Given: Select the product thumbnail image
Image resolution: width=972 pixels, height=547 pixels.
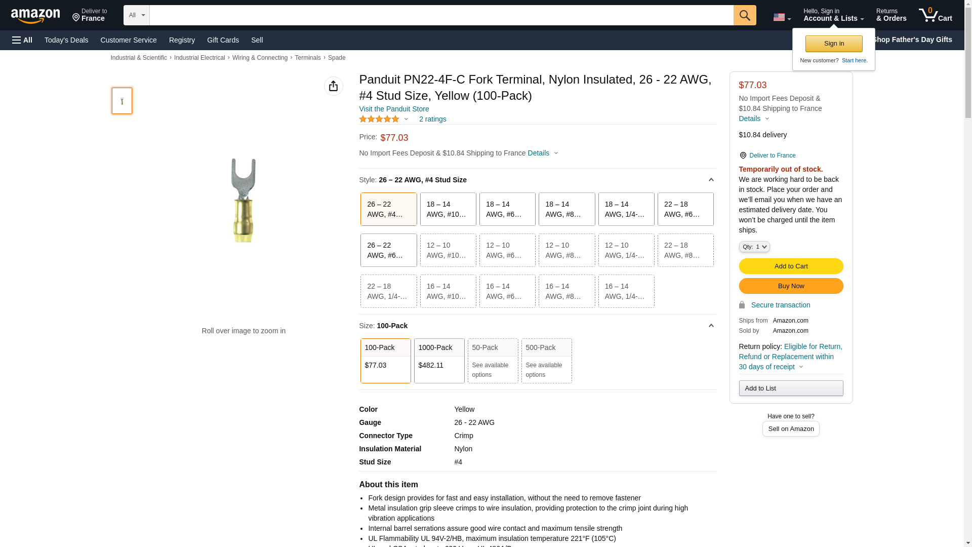Looking at the screenshot, I should [122, 100].
